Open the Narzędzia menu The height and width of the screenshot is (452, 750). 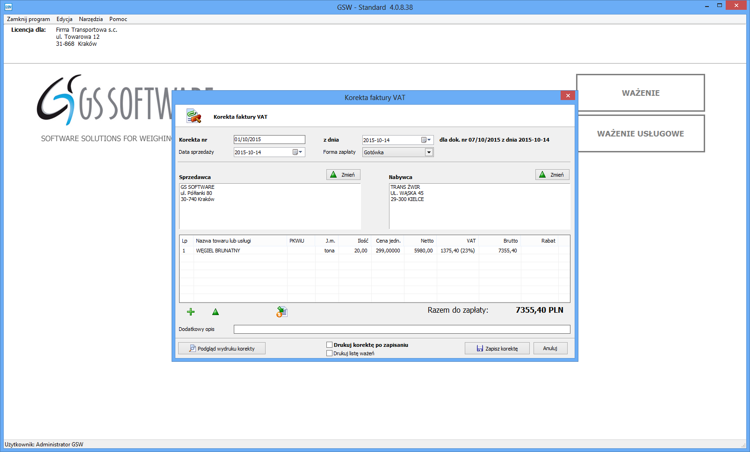coord(91,19)
